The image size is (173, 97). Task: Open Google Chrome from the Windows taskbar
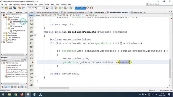(16, 95)
